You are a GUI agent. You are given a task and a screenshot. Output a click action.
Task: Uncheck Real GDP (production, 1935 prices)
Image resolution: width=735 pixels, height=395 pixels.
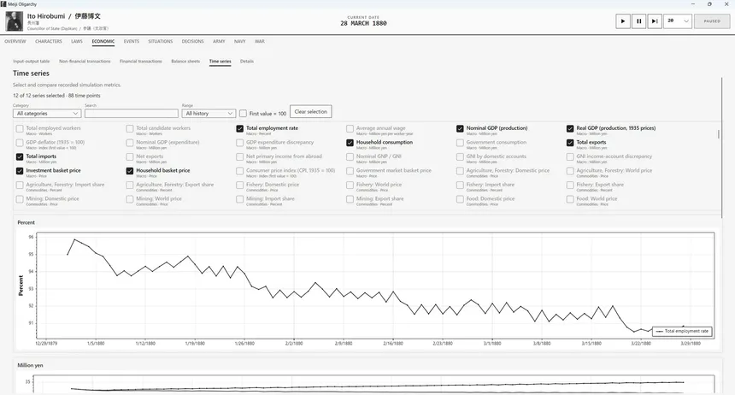point(570,128)
